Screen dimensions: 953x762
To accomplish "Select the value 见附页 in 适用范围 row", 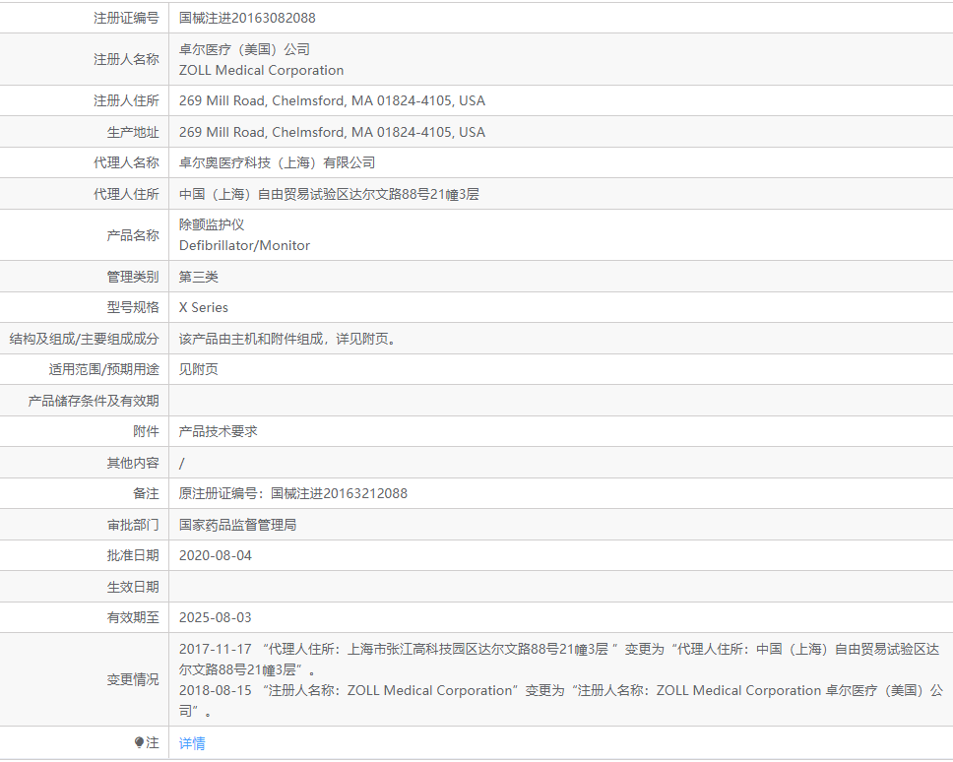I will click(198, 369).
